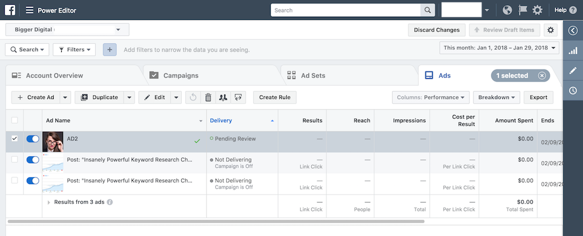Toggle the select-all header checkbox
The height and width of the screenshot is (236, 583).
(15, 120)
